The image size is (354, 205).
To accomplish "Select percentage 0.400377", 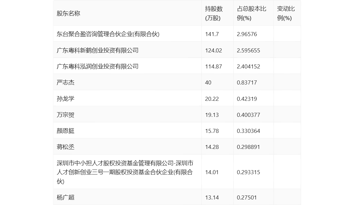I will pos(248,115).
